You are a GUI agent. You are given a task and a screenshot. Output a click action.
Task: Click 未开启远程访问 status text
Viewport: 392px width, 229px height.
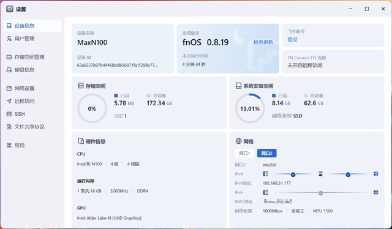click(305, 66)
